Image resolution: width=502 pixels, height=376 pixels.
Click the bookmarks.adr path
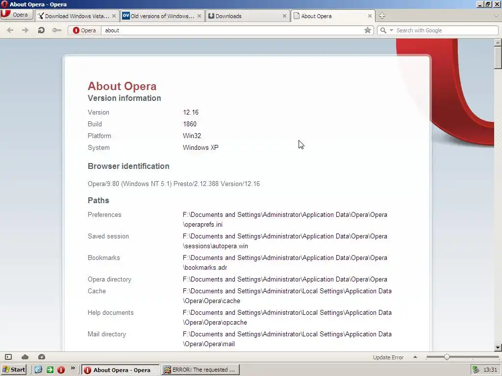pyautogui.click(x=285, y=262)
